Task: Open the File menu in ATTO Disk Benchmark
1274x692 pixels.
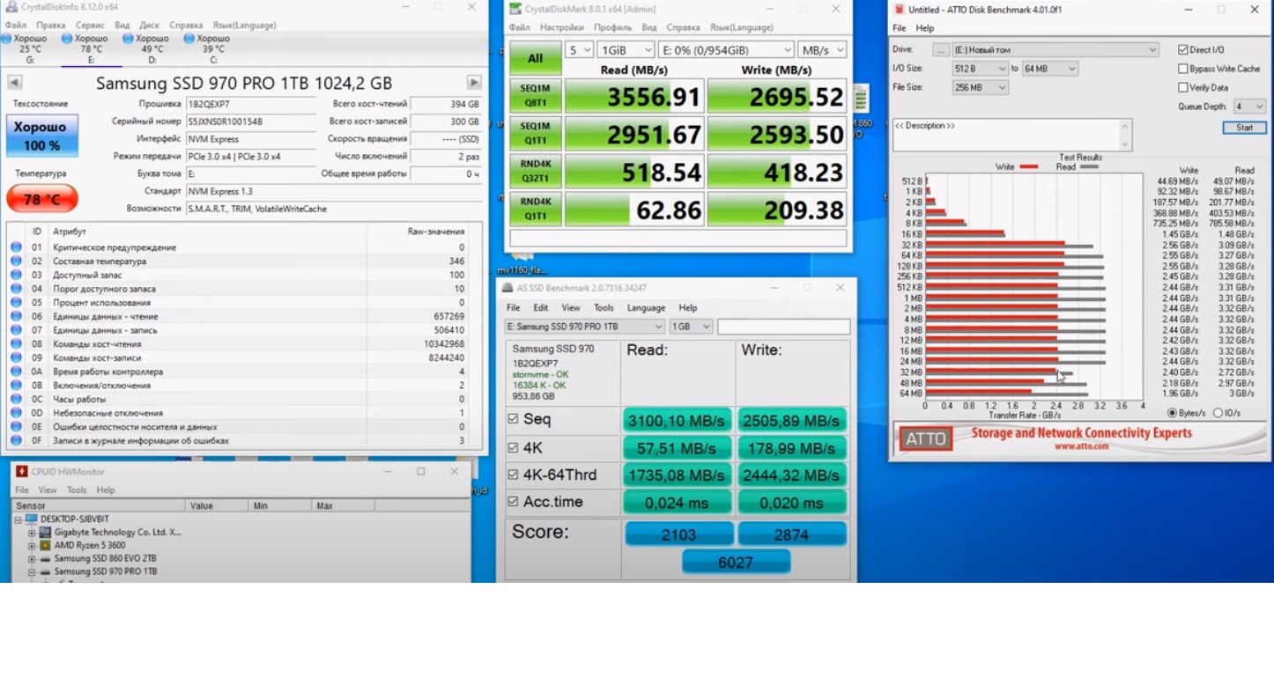Action: pyautogui.click(x=900, y=28)
